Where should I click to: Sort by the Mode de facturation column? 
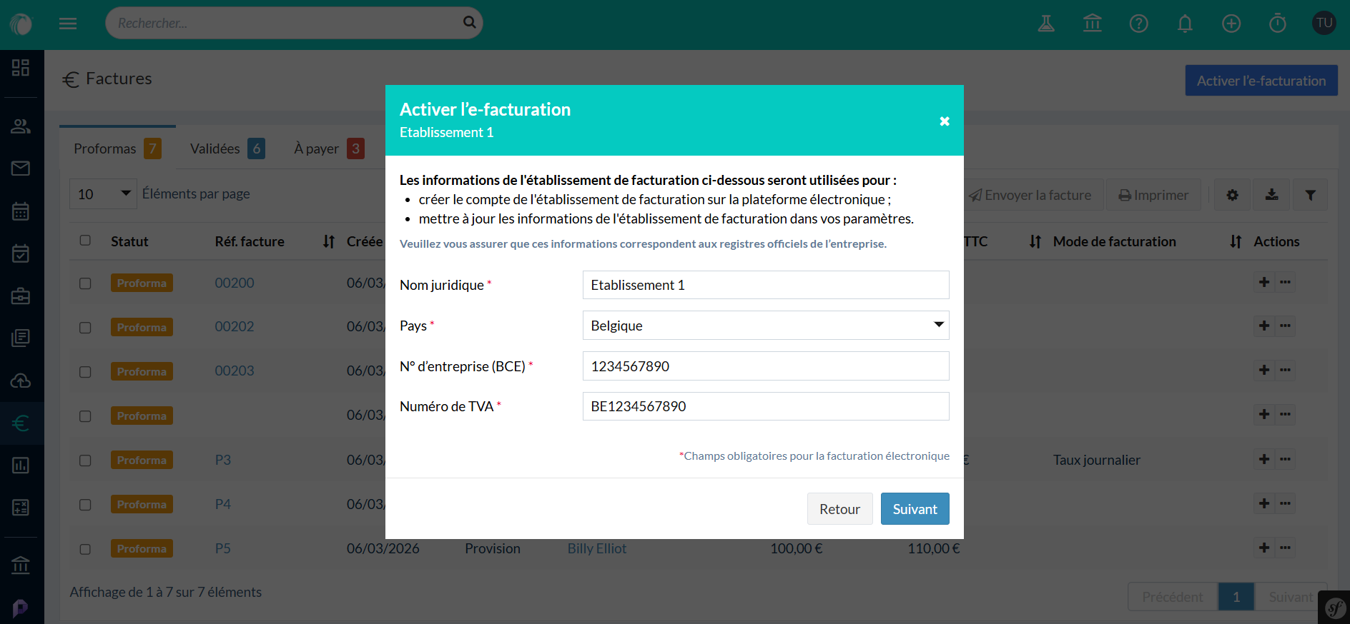(x=1114, y=241)
